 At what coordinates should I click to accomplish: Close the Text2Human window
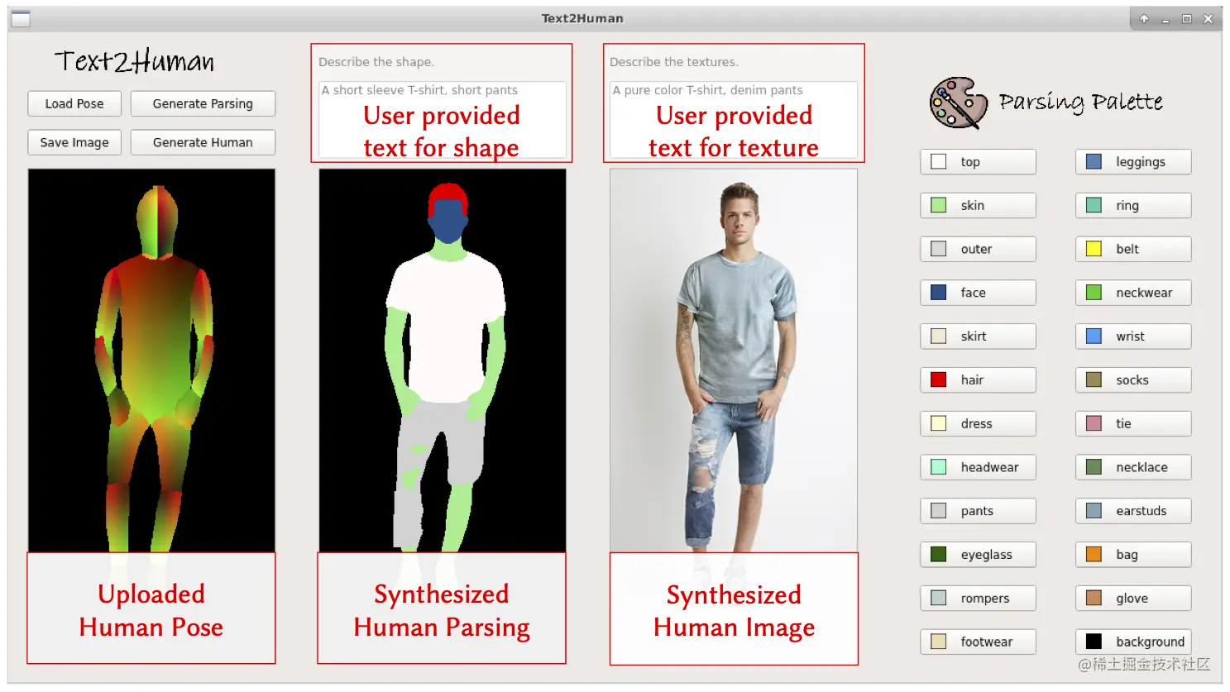pos(1208,18)
